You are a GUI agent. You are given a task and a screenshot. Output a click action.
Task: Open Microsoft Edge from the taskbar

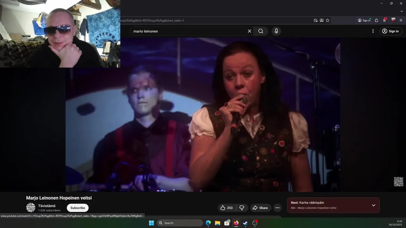pos(208,223)
